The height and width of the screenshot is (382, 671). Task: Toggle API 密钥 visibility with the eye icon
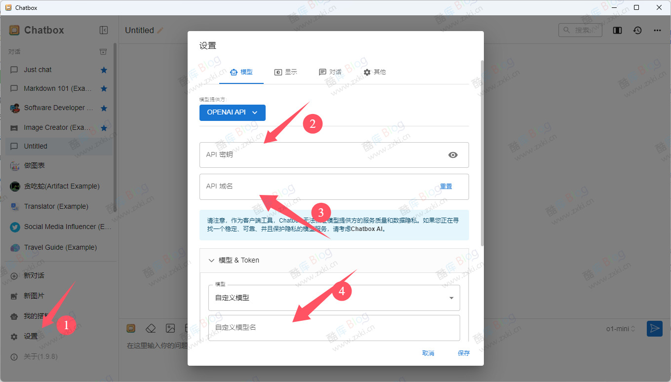tap(453, 155)
